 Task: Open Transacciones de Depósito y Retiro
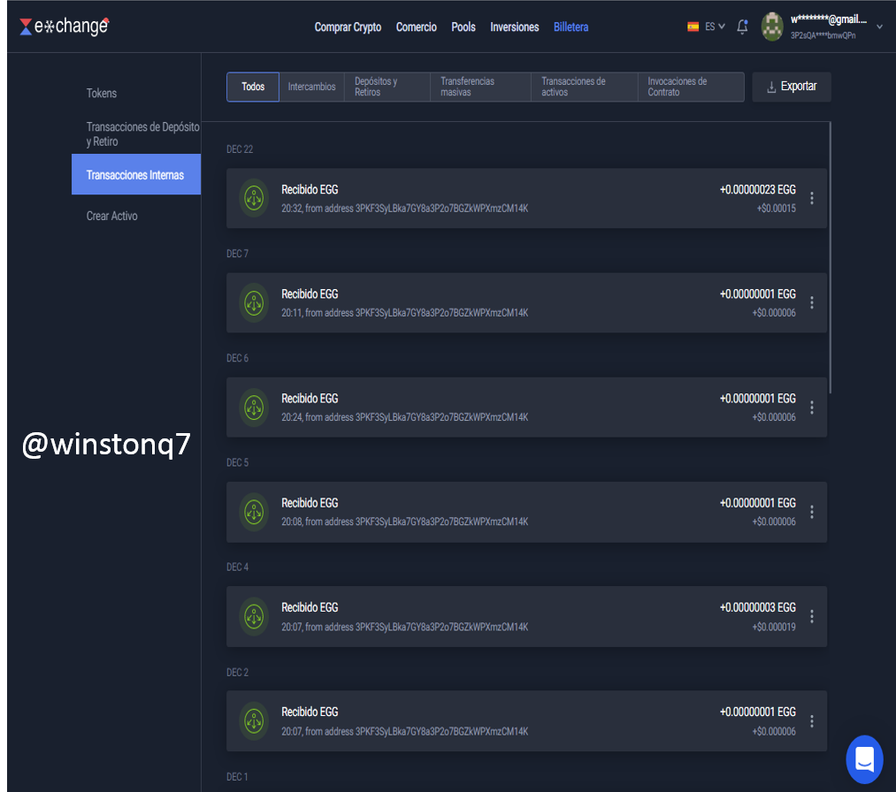pos(143,134)
